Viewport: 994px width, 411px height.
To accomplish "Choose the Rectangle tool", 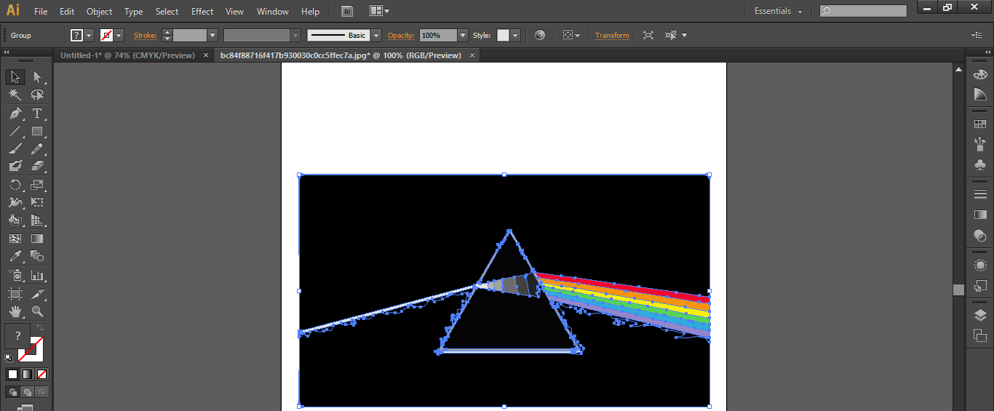I will [37, 132].
